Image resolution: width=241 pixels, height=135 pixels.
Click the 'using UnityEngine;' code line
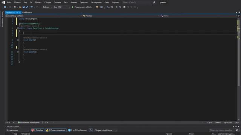coord(29,19)
